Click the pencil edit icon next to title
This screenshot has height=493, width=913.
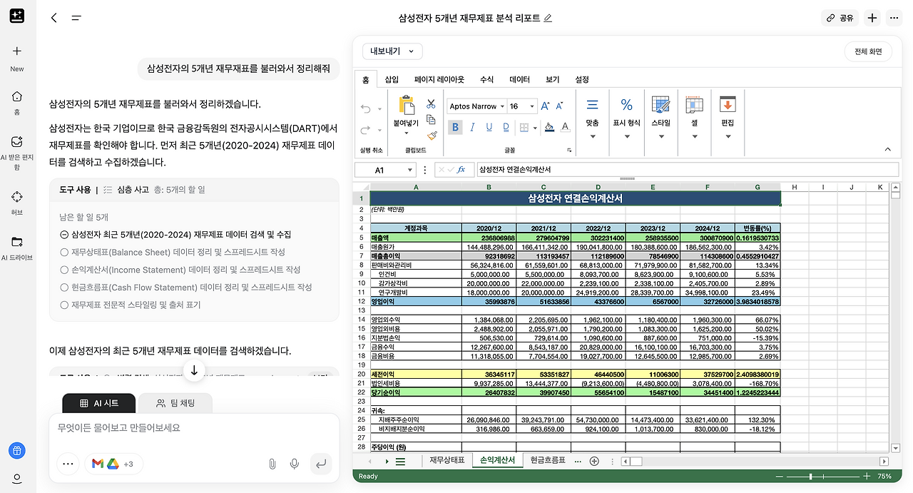pos(548,18)
